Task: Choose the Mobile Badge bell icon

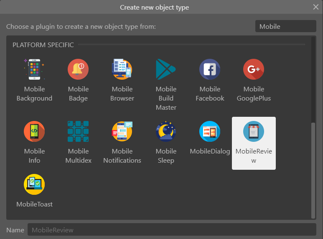Action: [x=78, y=69]
